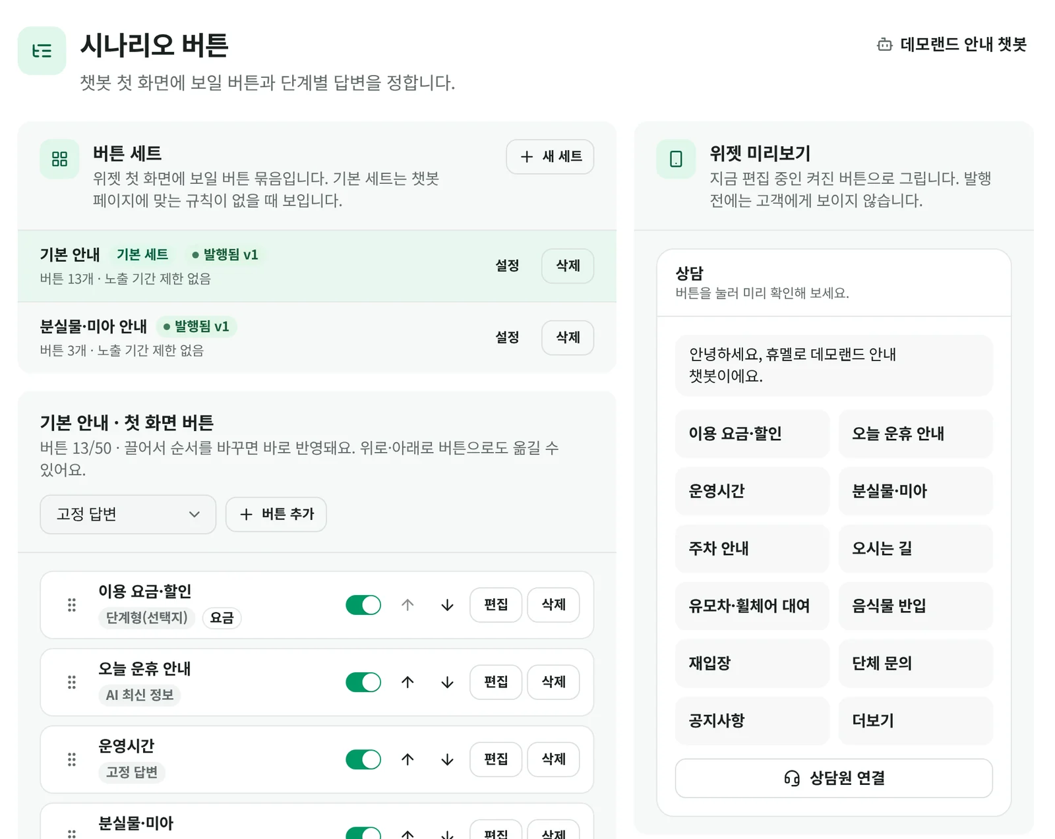Open 설정 for 분실물·미아 안내 set

pyautogui.click(x=507, y=337)
